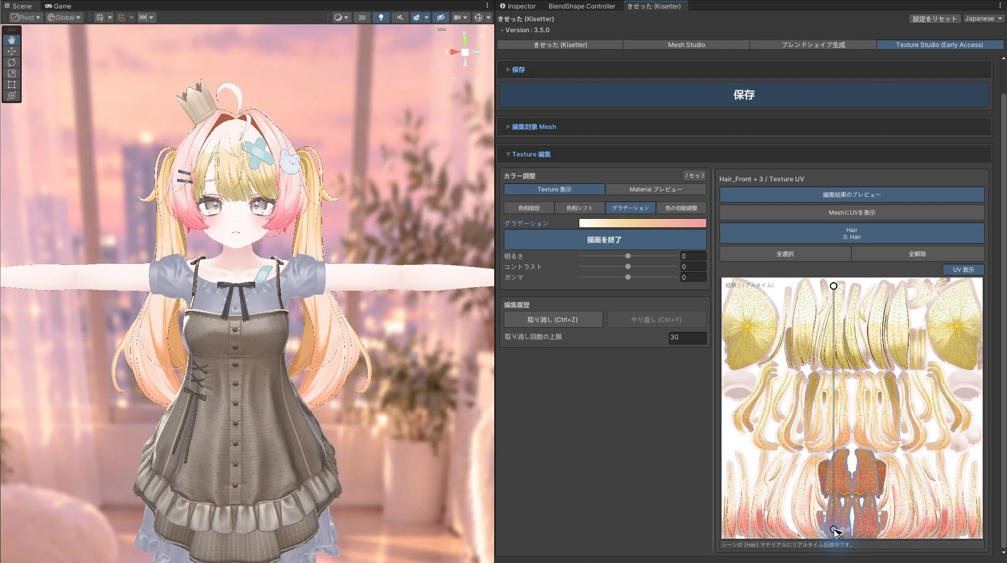
Task: Select the Move tool
Action: point(12,51)
